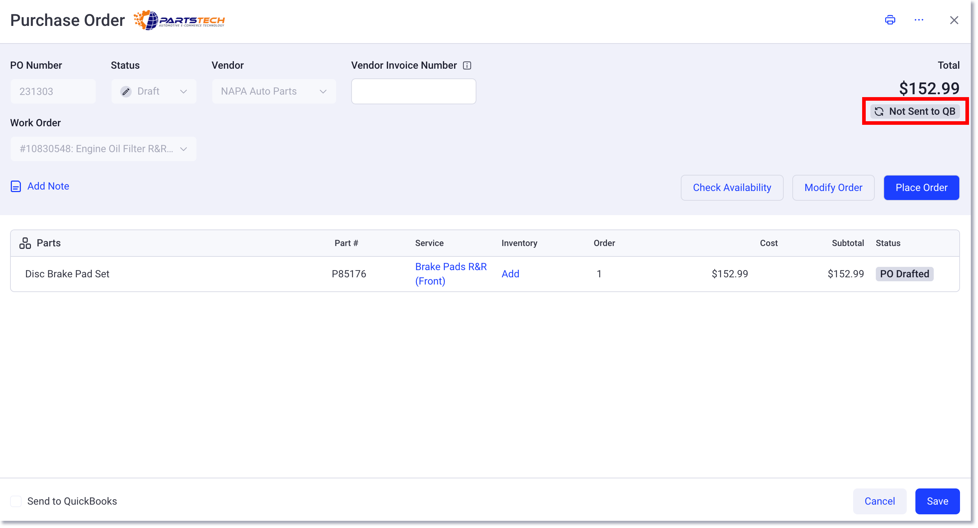Click the Modify Order button
978x528 pixels.
point(833,187)
